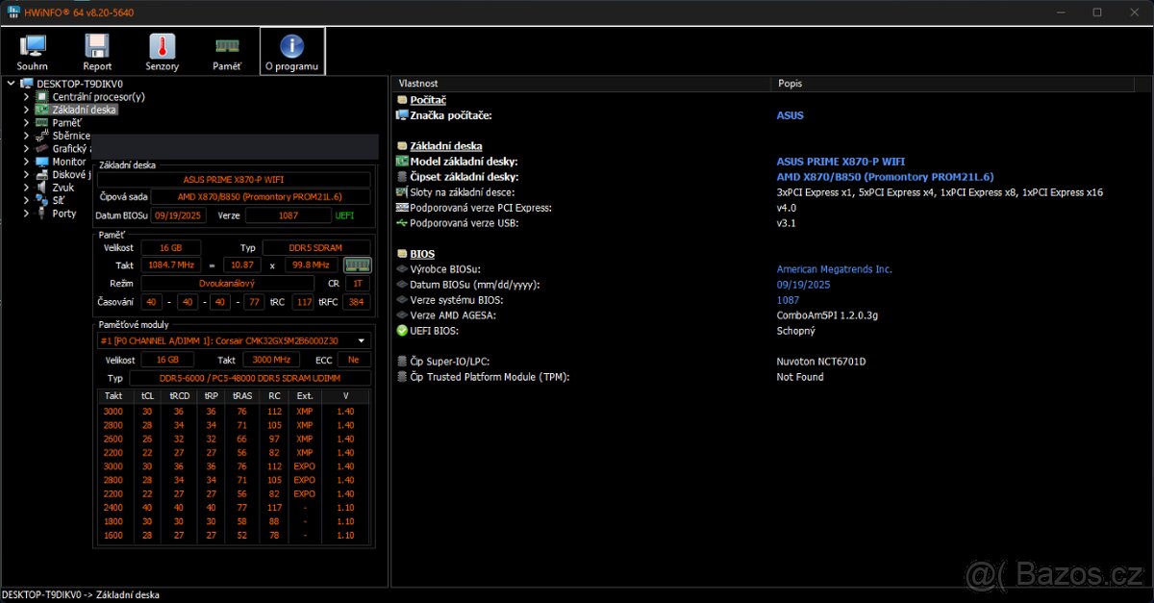1154x603 pixels.
Task: Open the Souhrn summary toolbar icon
Action: (x=33, y=51)
